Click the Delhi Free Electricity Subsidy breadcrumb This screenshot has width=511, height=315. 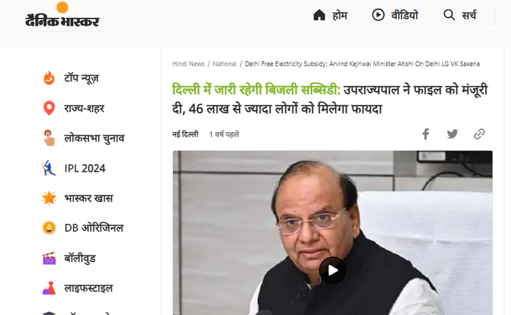point(363,64)
